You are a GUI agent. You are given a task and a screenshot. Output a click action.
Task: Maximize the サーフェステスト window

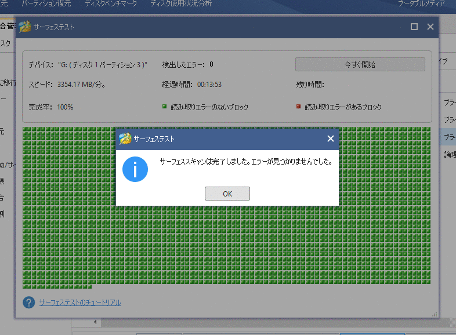click(x=414, y=27)
